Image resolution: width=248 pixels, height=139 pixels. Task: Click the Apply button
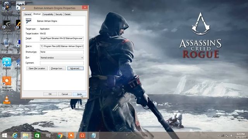tap(79, 94)
